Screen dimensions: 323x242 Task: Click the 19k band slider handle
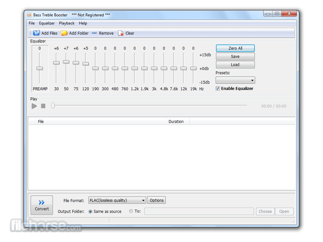pos(193,68)
